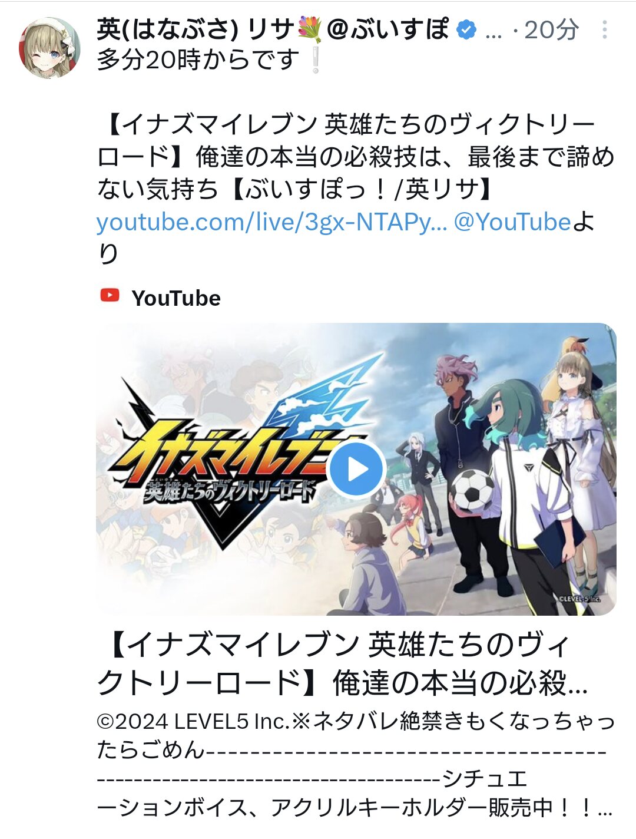
Task: Click the red YouTube logo icon
Action: [110, 295]
